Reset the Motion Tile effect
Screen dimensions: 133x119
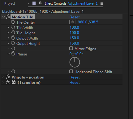(x=75, y=17)
